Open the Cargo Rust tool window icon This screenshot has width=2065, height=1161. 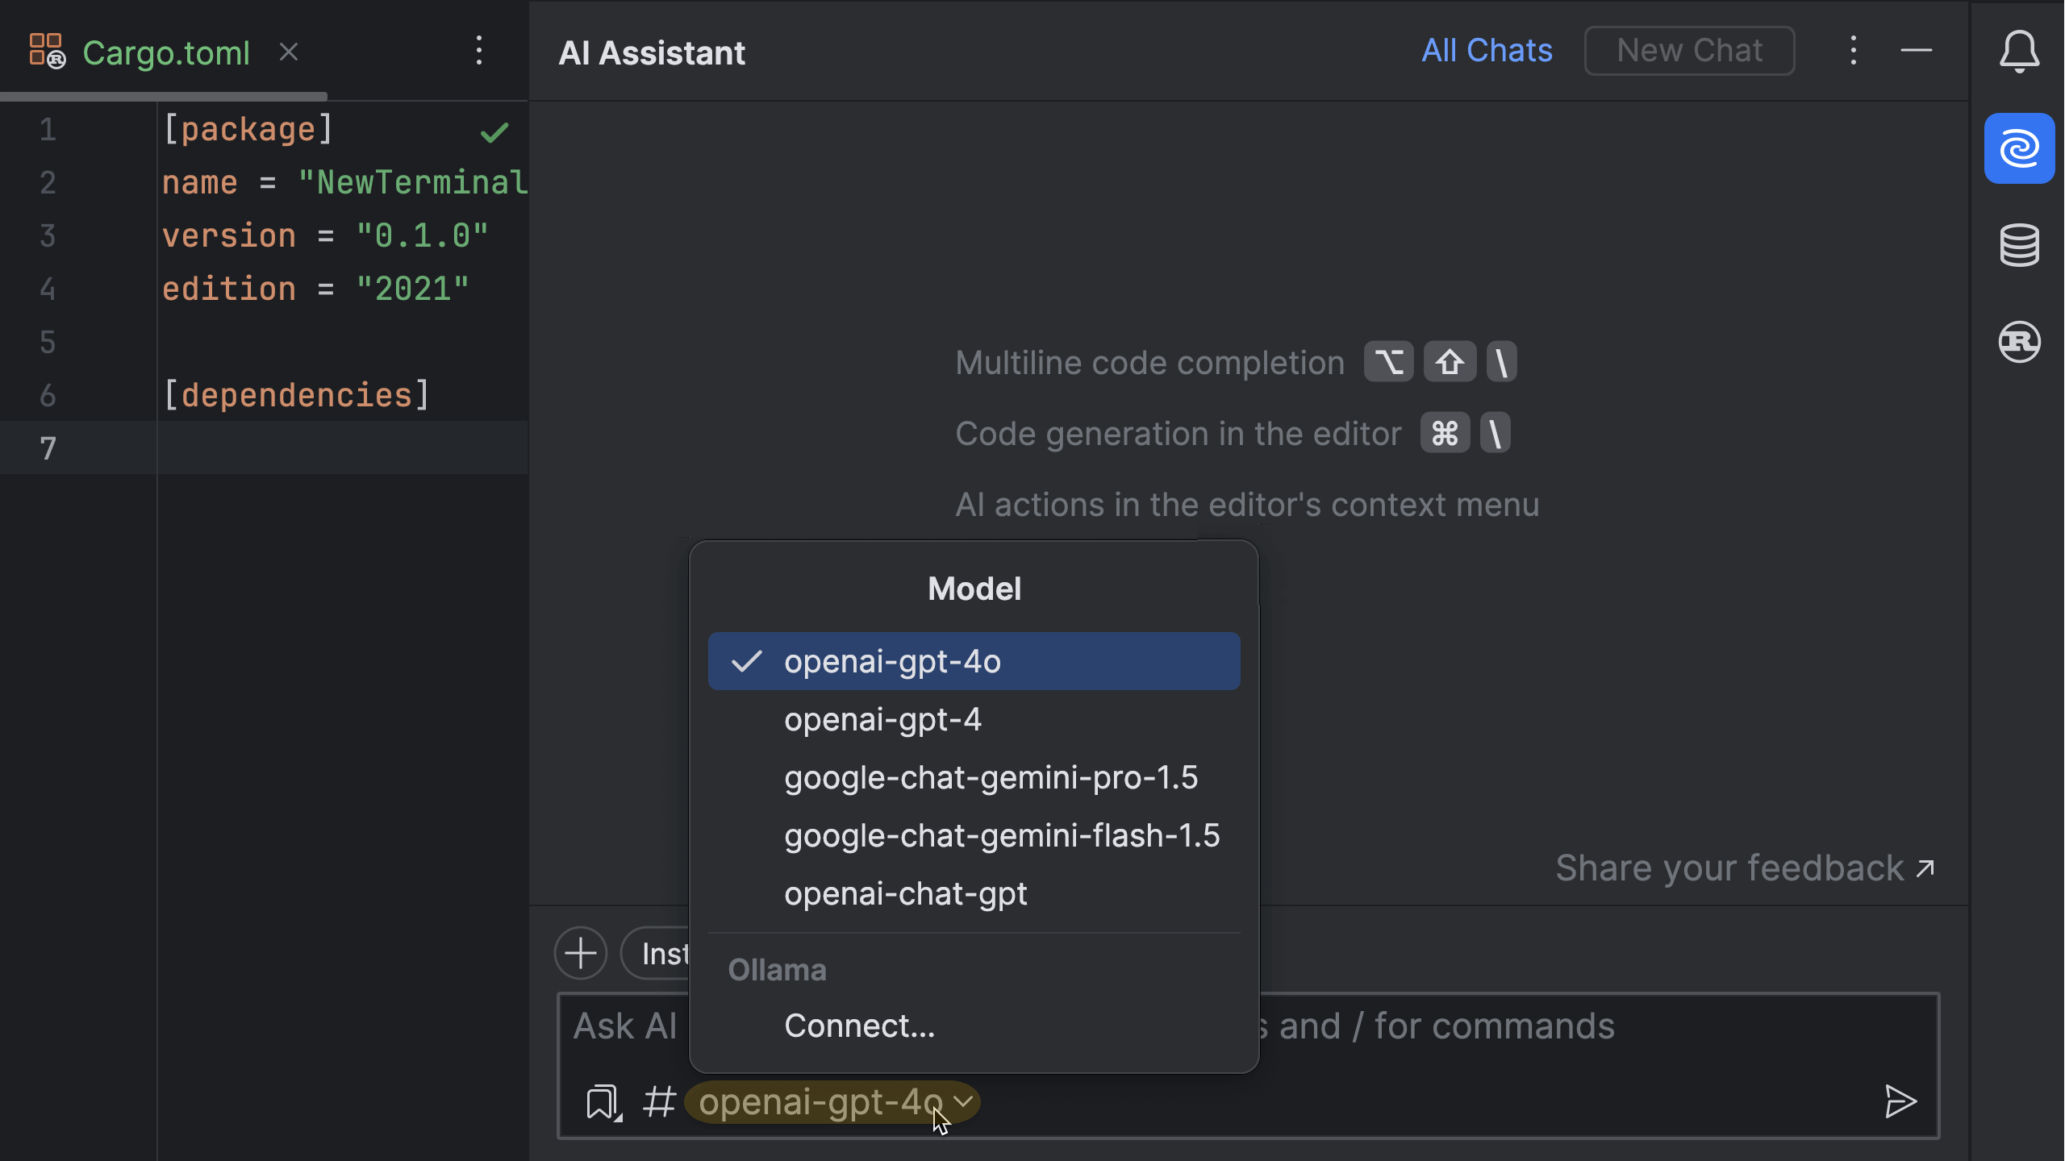coord(2019,342)
